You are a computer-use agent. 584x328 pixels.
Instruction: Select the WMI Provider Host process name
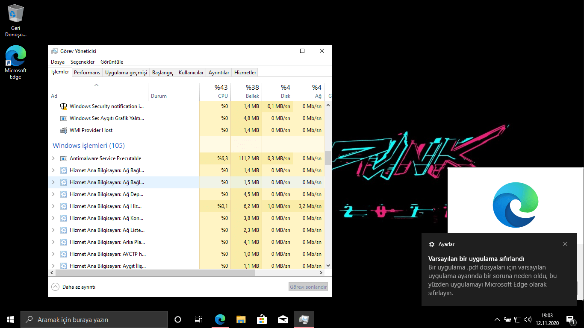click(91, 130)
